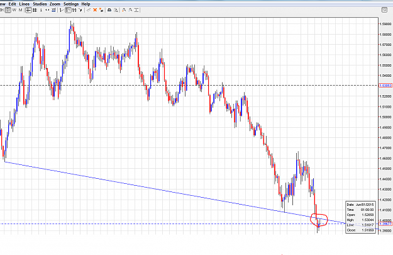Switch to the daily (D) timeframe
393x255 pixels.
(8, 10)
